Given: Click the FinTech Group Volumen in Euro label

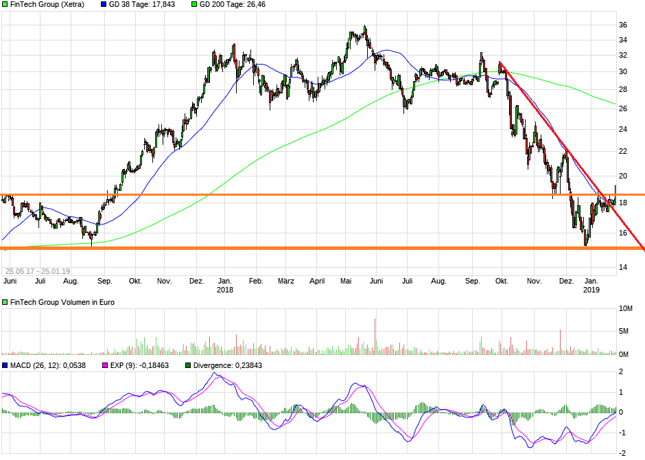Looking at the screenshot, I should point(62,302).
